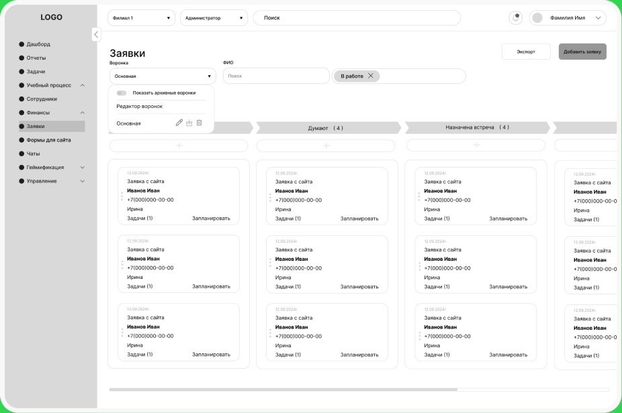Click the Добавить заявку button
The image size is (622, 413).
(582, 52)
